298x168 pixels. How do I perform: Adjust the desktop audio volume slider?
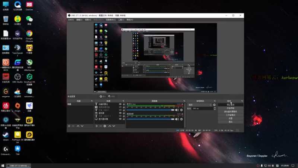pyautogui.click(x=150, y=119)
